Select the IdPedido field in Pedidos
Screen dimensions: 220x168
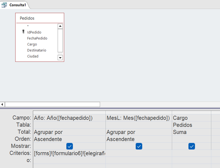click(34, 32)
